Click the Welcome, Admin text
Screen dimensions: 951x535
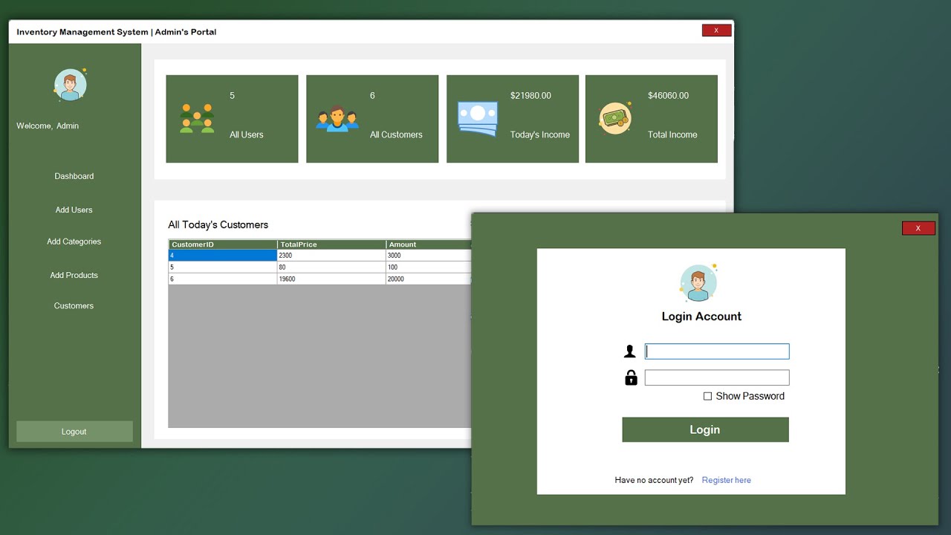click(x=48, y=126)
